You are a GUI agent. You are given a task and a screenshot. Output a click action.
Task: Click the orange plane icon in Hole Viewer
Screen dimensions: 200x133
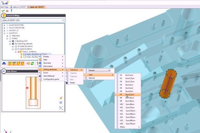61,98
